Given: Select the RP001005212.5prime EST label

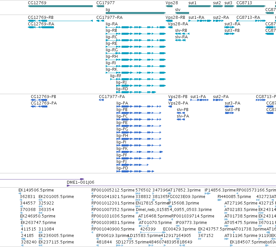Looking at the screenshot, I should (x=113, y=190).
